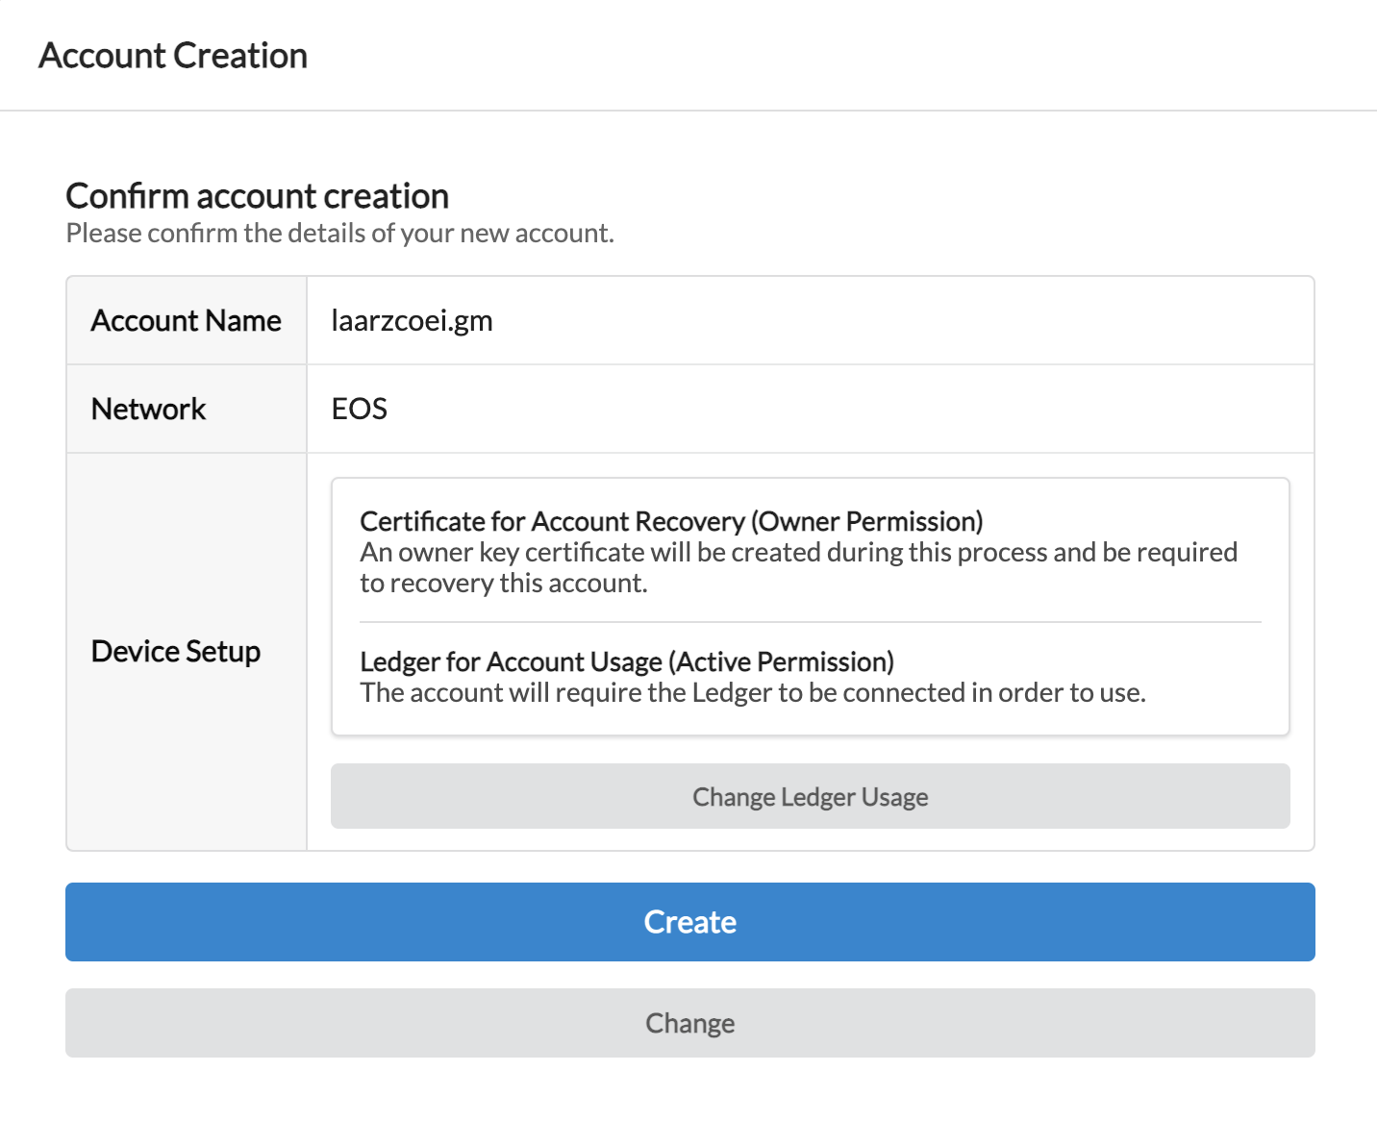This screenshot has height=1121, width=1377.
Task: Click the account name value laarzcoei.gm
Action: coord(412,320)
